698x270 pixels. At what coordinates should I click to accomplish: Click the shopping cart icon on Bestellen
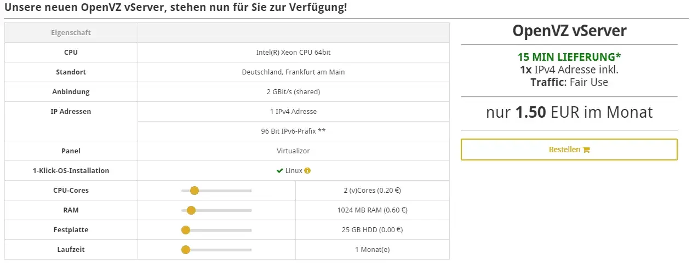(586, 150)
